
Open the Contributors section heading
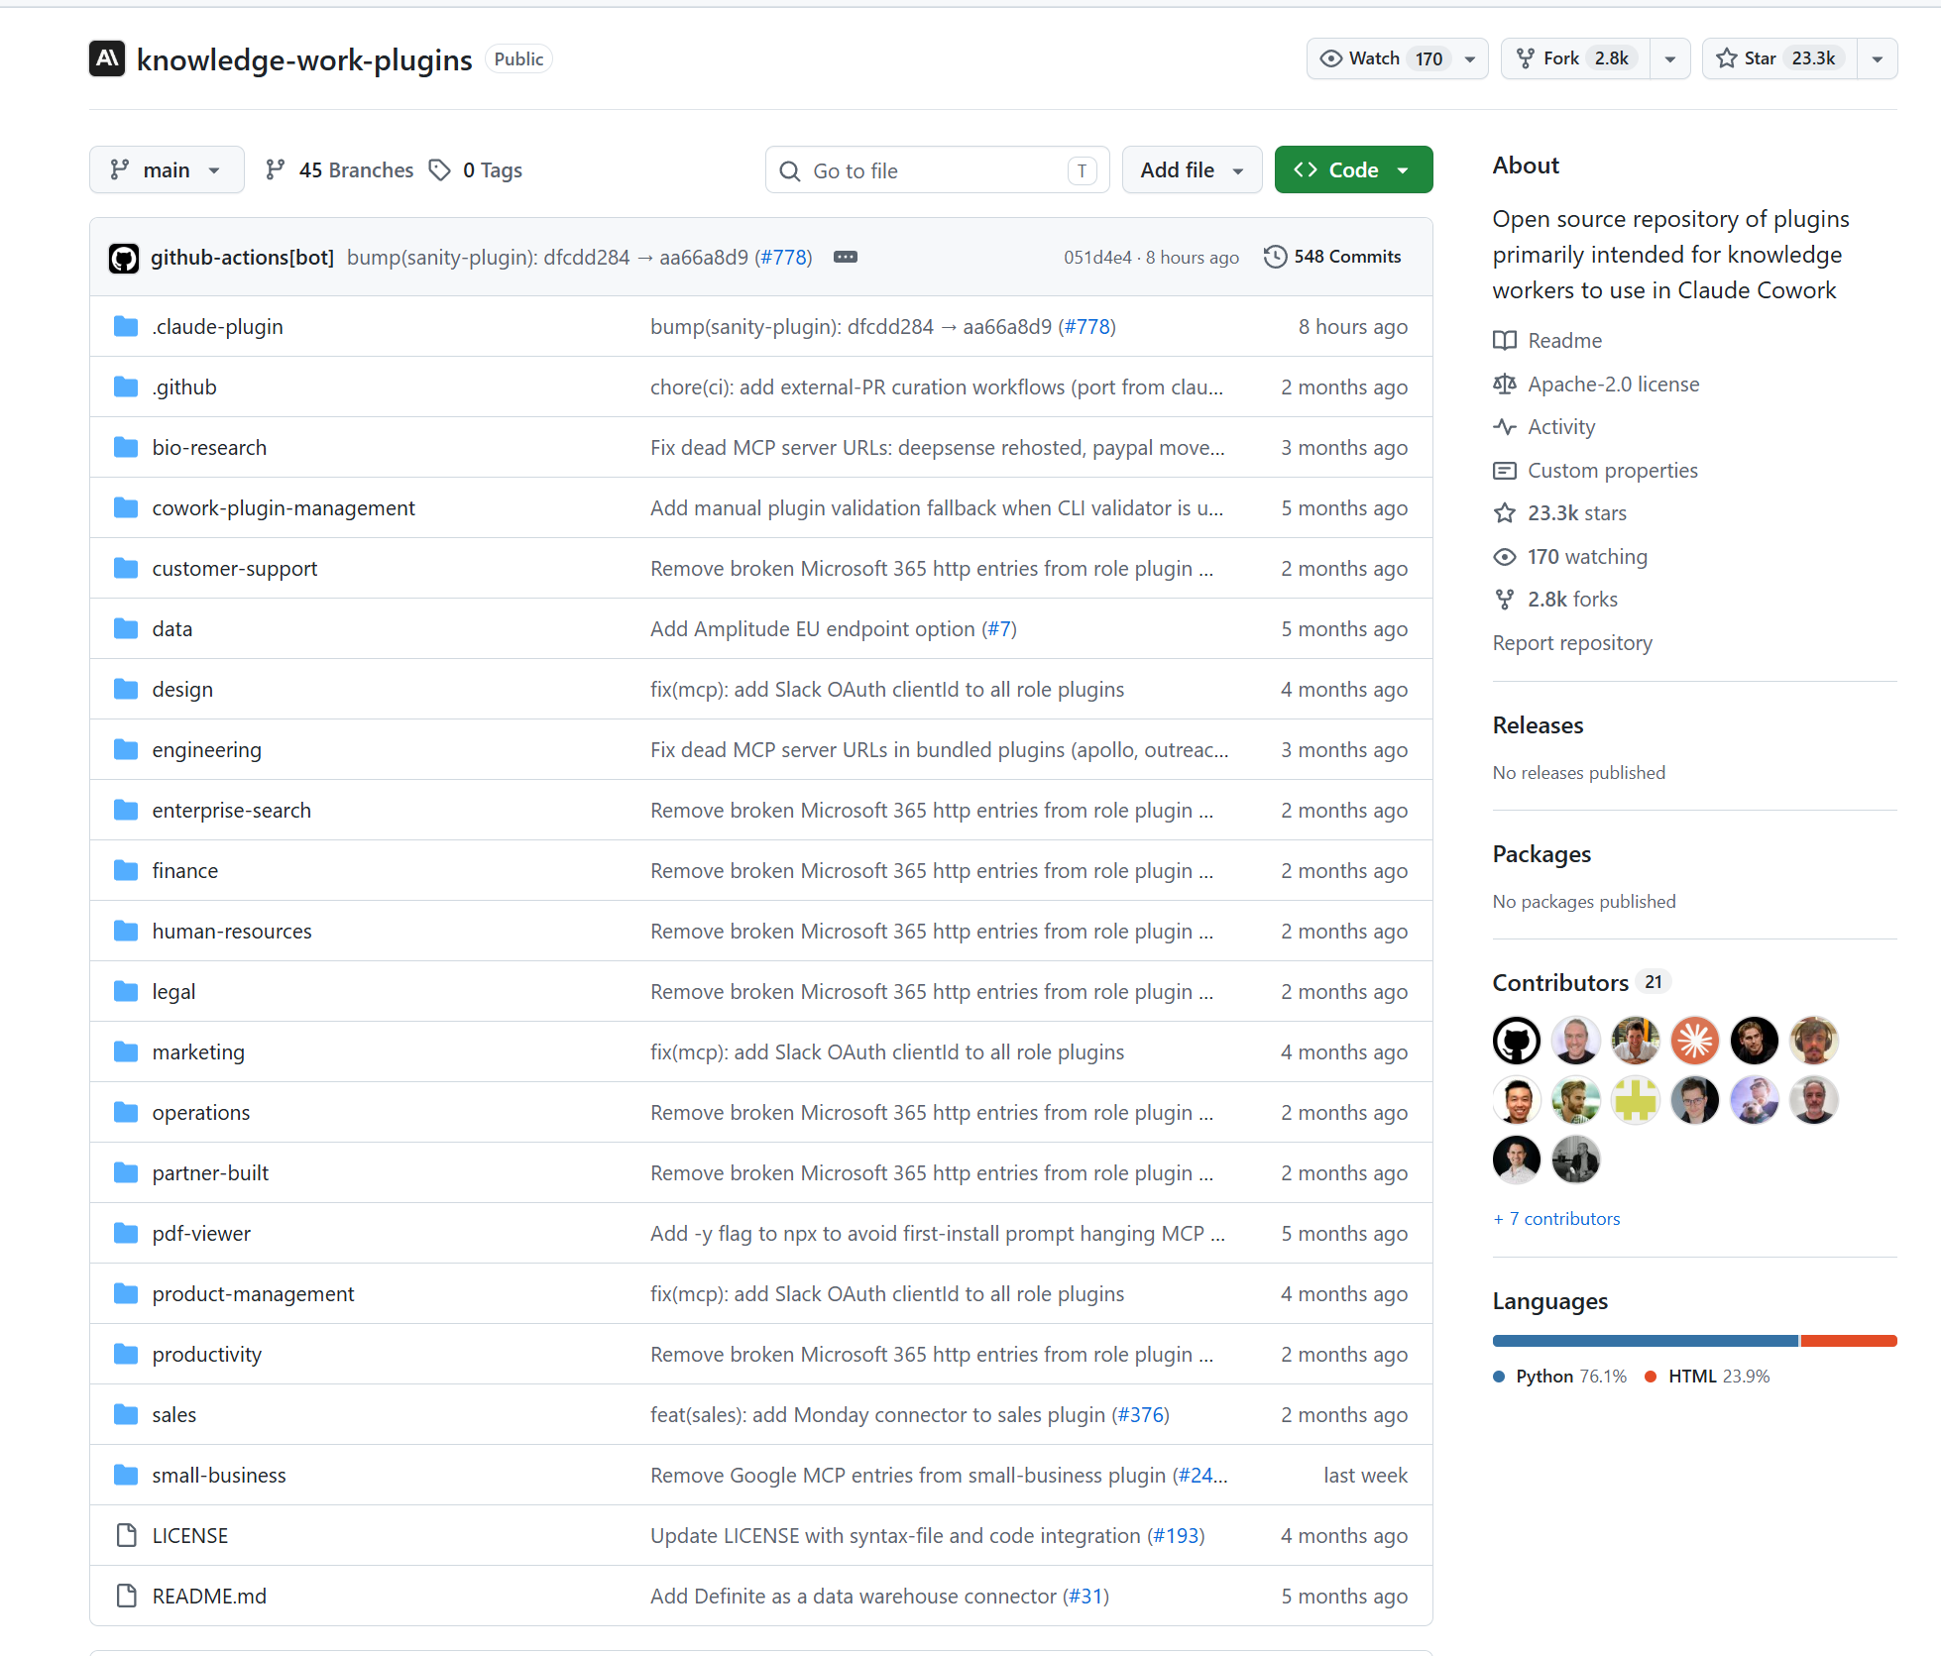(x=1560, y=982)
